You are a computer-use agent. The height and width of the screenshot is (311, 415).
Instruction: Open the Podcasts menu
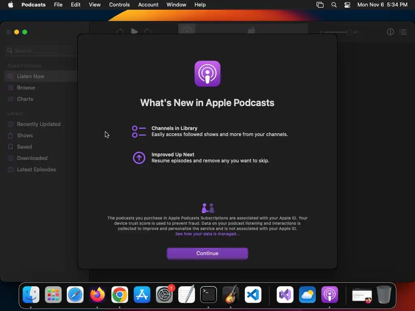[33, 5]
